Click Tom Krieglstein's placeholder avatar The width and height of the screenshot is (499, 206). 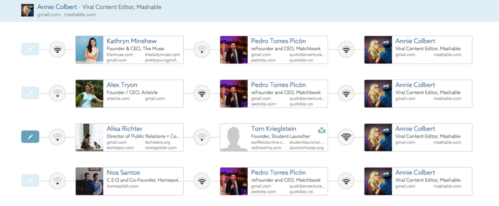pos(234,138)
